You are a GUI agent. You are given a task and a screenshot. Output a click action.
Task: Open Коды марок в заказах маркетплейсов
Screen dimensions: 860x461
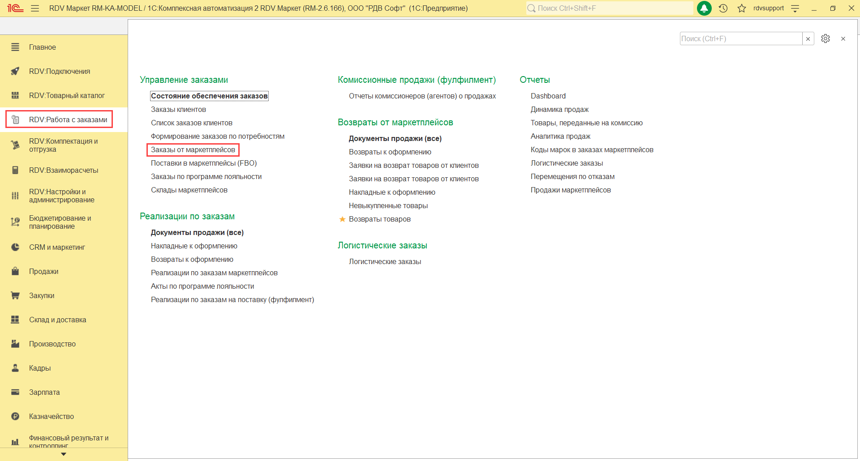tap(592, 149)
